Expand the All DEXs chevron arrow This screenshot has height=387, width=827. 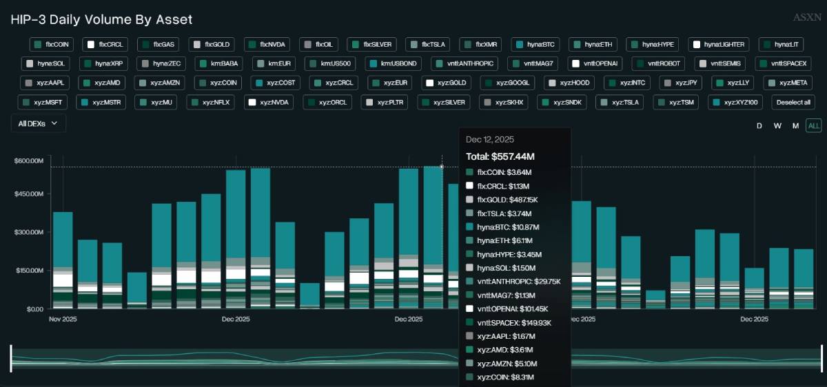pyautogui.click(x=54, y=123)
